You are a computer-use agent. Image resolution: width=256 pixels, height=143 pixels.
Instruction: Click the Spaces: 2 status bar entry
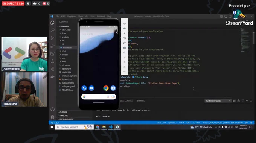172,123
